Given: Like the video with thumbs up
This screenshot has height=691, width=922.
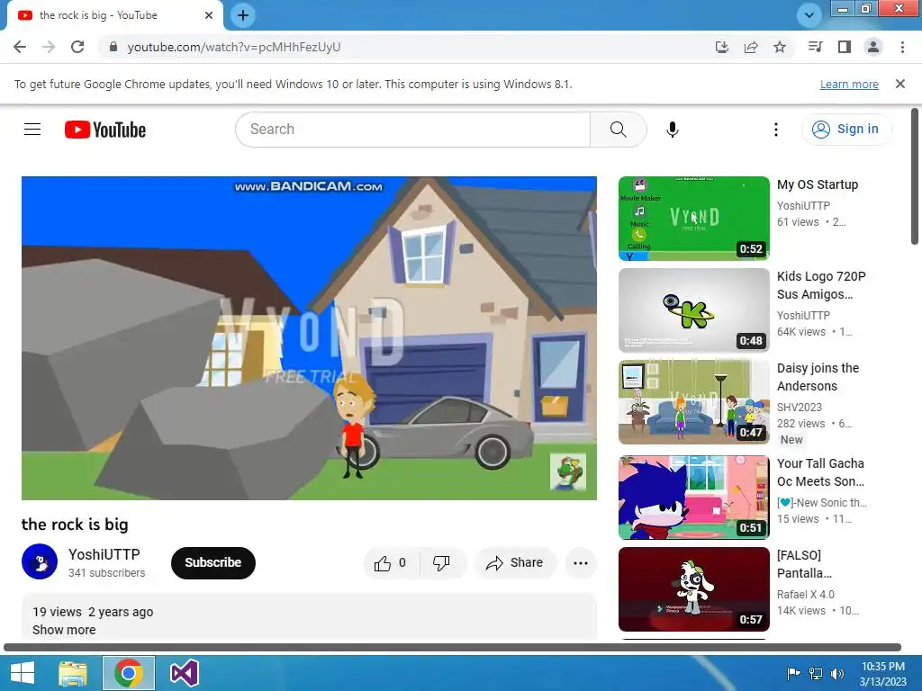Looking at the screenshot, I should [391, 563].
